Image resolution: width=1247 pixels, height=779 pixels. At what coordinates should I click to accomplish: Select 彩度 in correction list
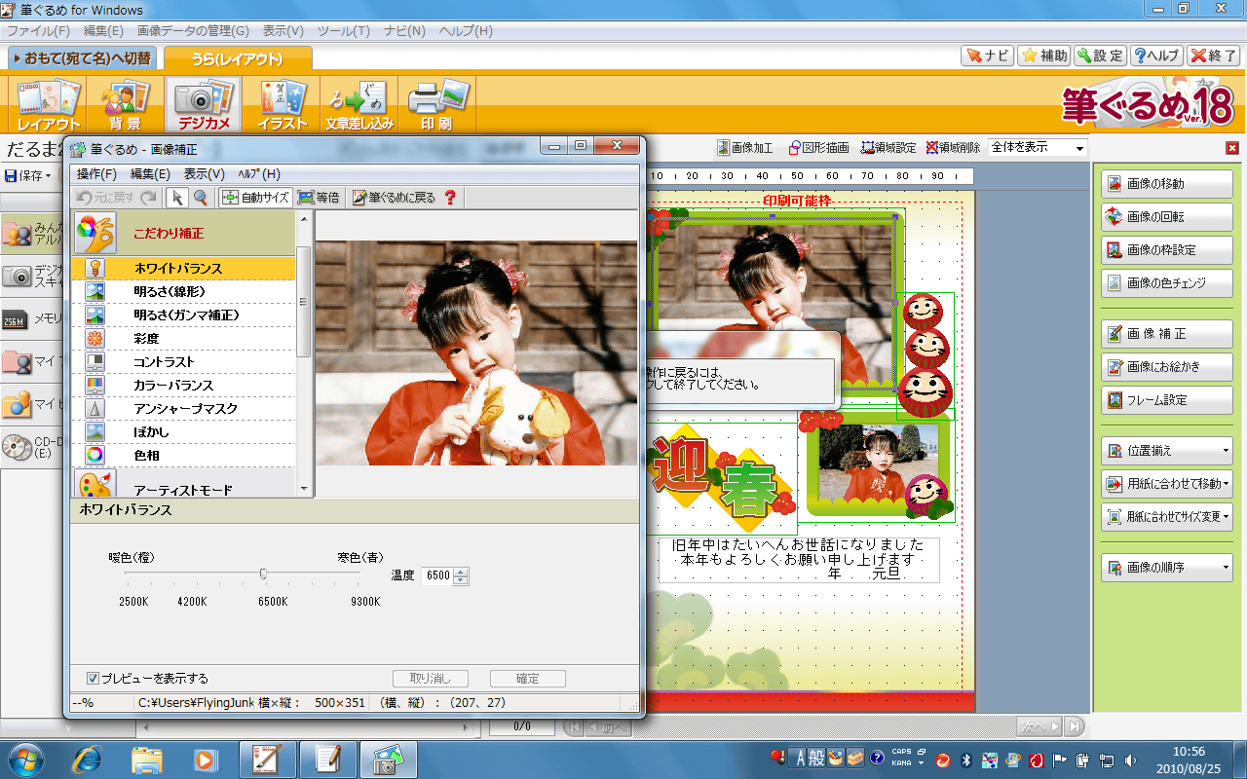183,339
